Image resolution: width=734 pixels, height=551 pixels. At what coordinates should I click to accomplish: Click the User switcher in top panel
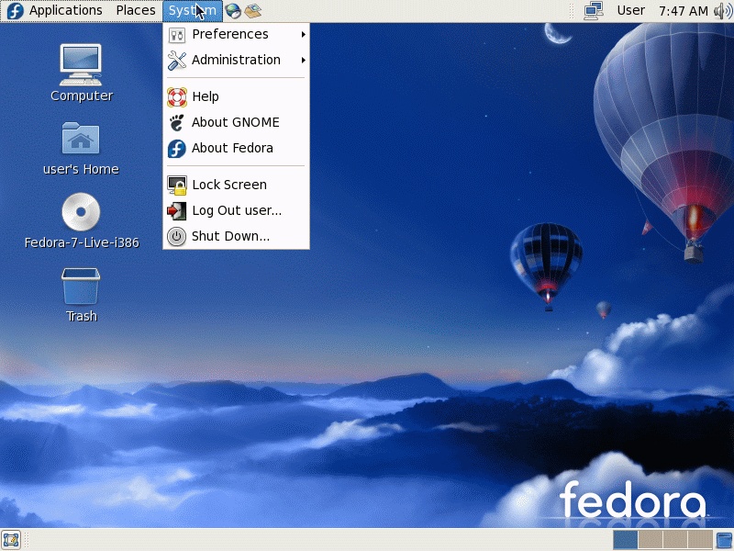coord(630,10)
